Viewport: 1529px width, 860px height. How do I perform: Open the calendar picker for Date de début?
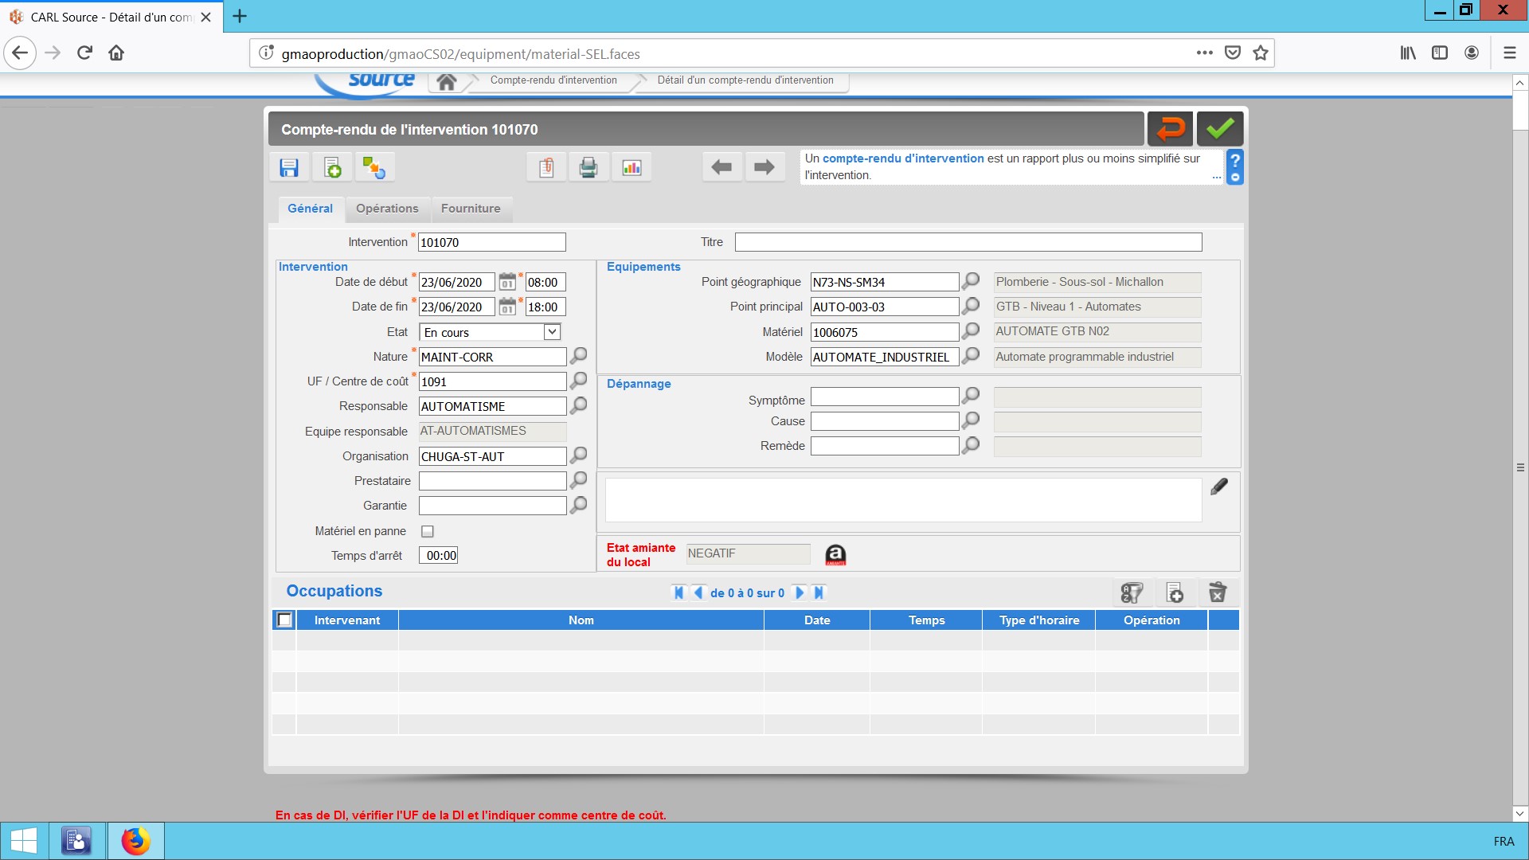(x=507, y=282)
